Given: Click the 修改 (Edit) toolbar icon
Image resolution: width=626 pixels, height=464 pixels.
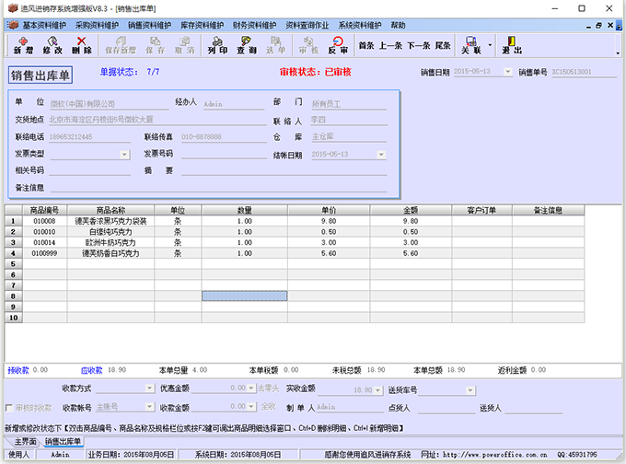Looking at the screenshot, I should pos(52,44).
